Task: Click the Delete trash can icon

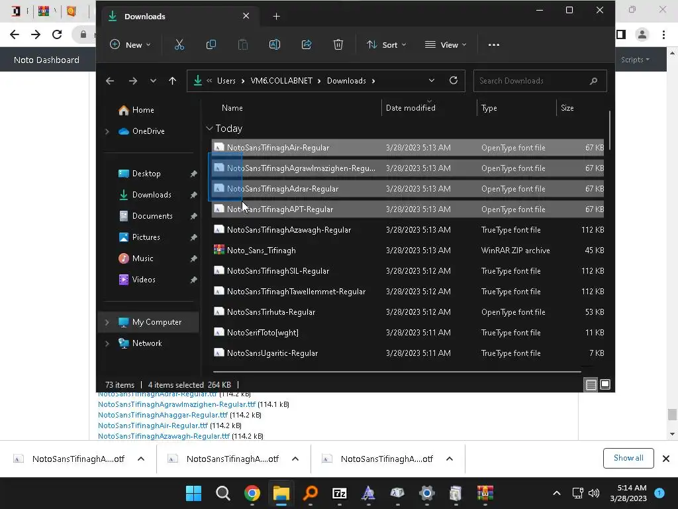Action: click(338, 44)
